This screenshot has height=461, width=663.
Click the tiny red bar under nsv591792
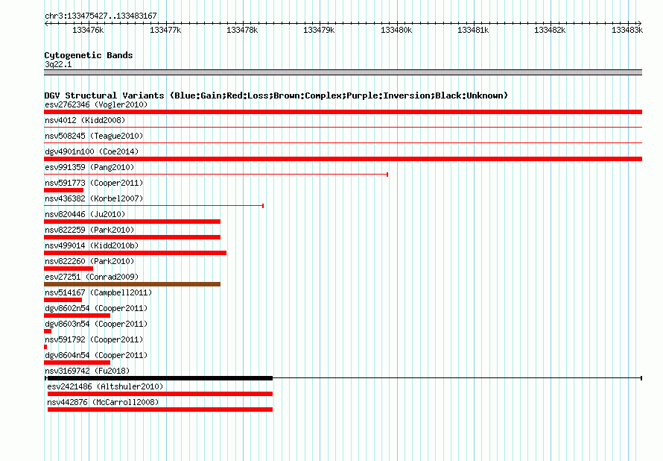[45, 347]
